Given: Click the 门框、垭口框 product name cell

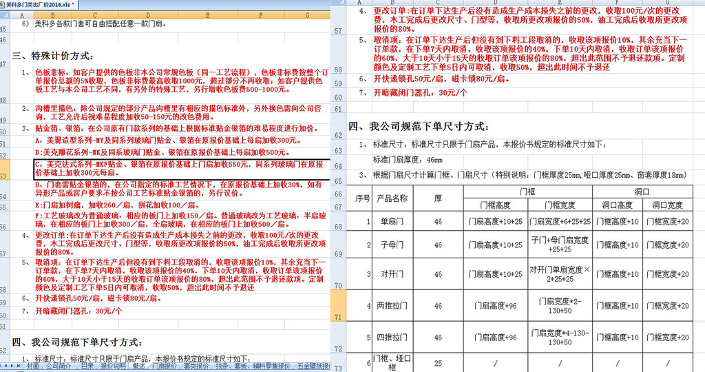Looking at the screenshot, I should click(x=392, y=362).
